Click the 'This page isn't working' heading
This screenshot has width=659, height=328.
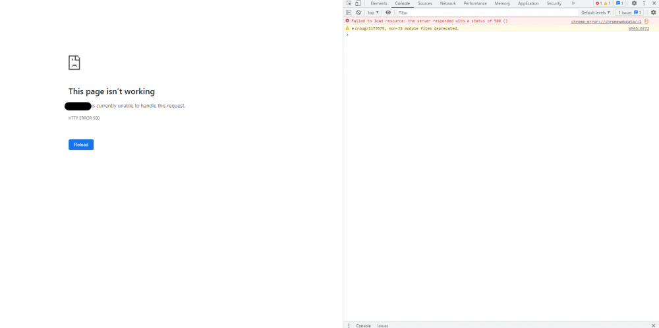tap(111, 91)
